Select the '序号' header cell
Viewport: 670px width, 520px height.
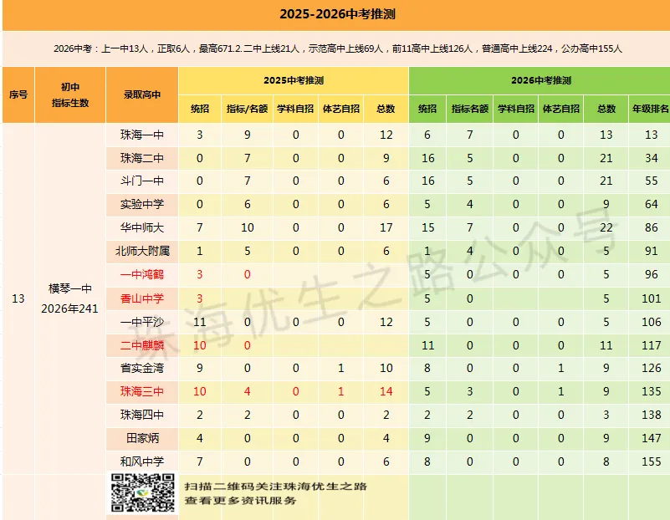[18, 94]
